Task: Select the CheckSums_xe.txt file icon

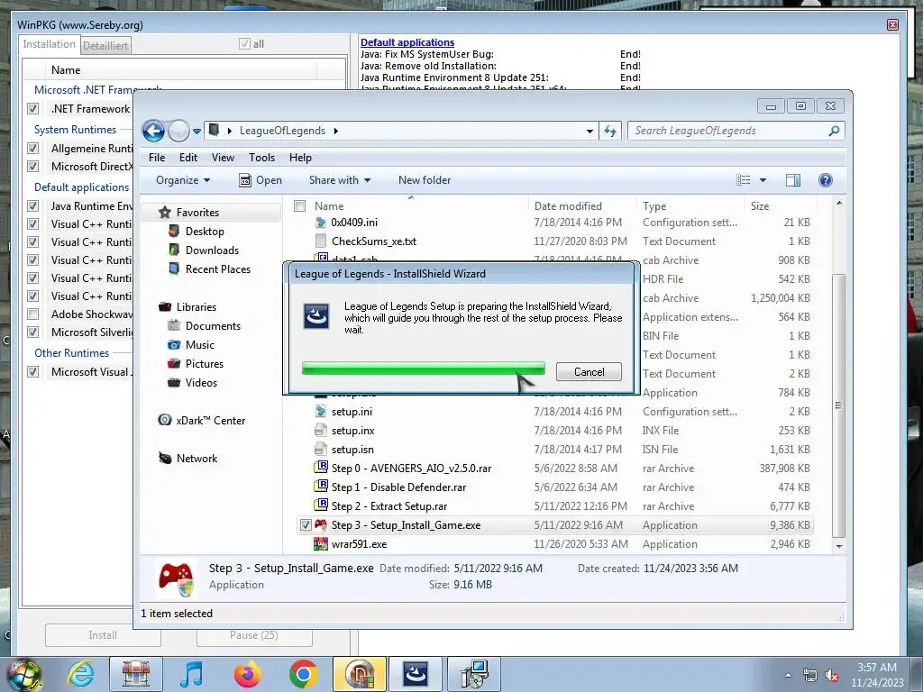Action: click(x=320, y=241)
